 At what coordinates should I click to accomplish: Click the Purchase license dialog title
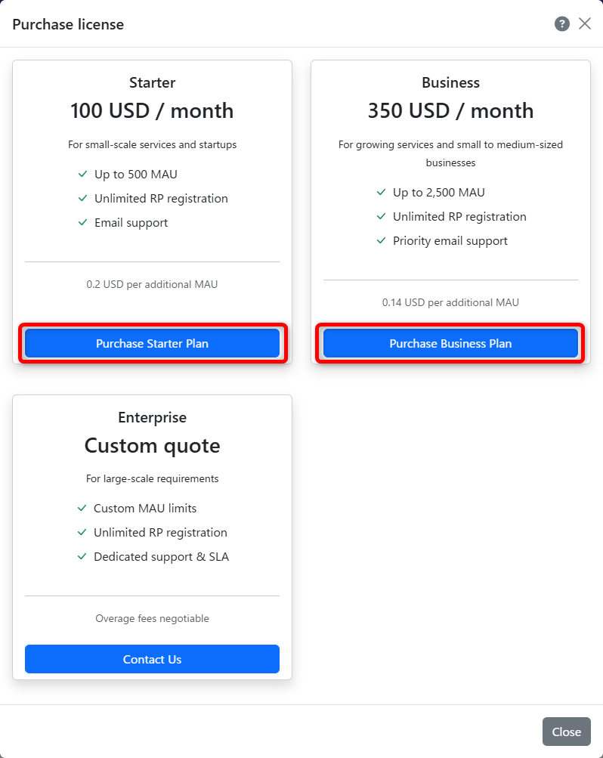tap(68, 24)
